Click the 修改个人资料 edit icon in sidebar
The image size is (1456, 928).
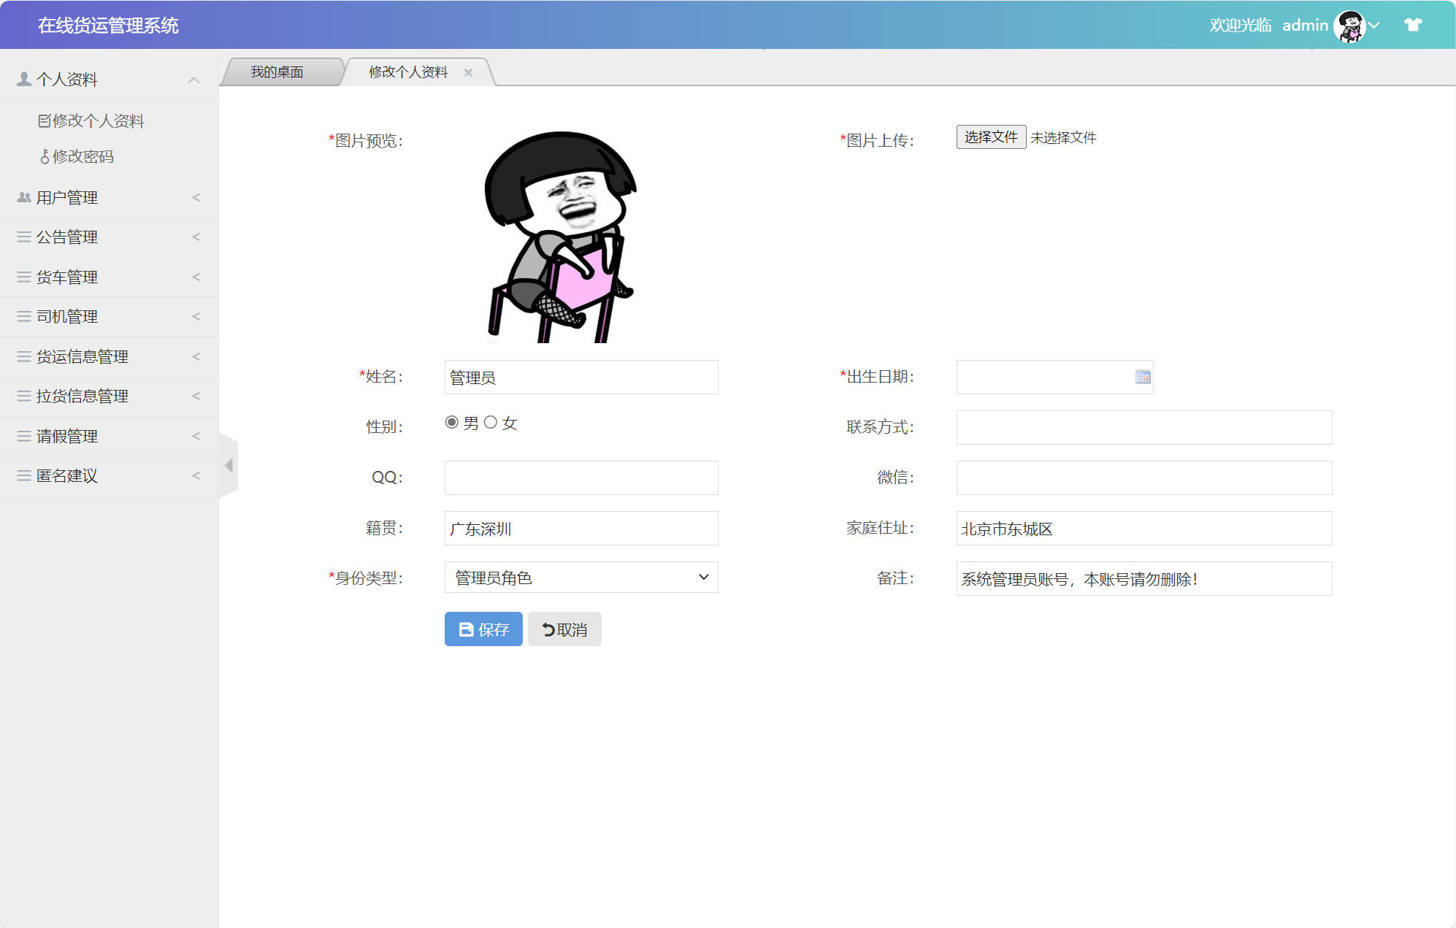45,120
